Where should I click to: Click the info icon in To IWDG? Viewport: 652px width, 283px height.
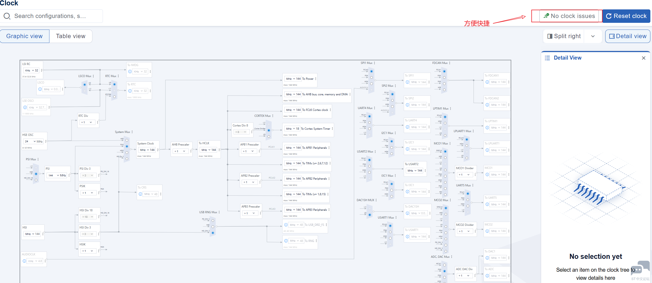pyautogui.click(x=130, y=71)
